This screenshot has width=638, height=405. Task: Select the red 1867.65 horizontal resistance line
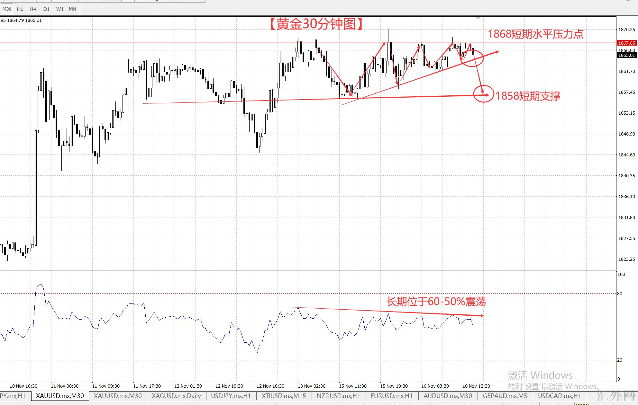coord(193,42)
